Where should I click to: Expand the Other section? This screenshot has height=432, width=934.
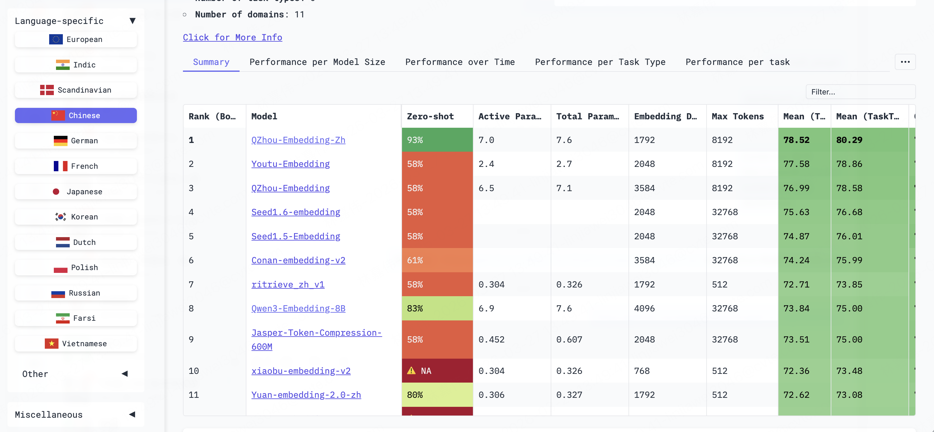pos(124,374)
